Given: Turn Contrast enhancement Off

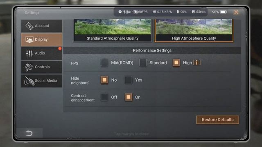Looking at the screenshot, I should [x=104, y=97].
